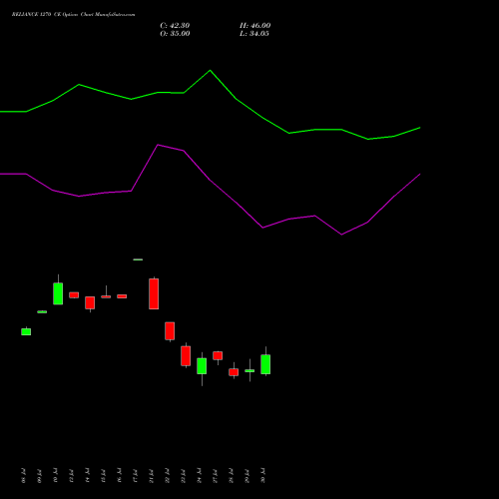Image resolution: width=499 pixels, height=499 pixels.
Task: Click the small red candle above 28 Jul
Action: click(234, 372)
